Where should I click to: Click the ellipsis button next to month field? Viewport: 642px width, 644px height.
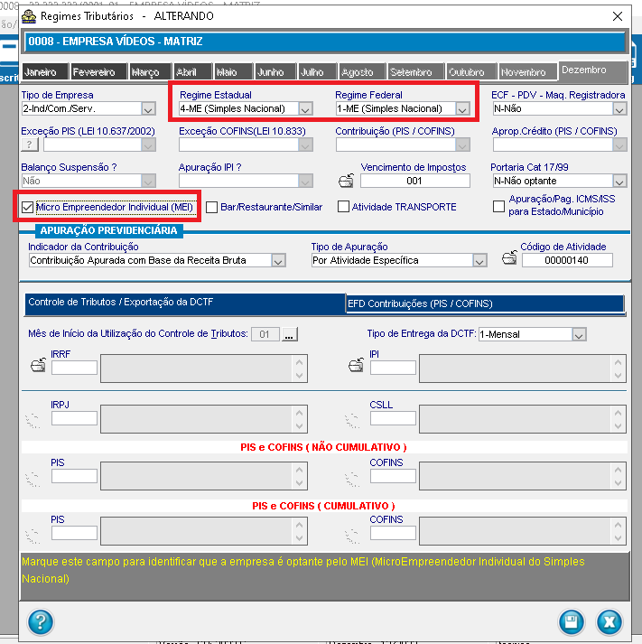289,334
